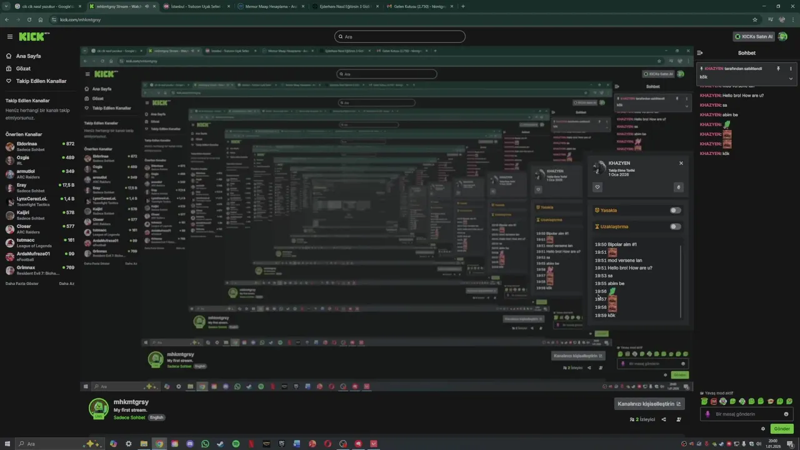The width and height of the screenshot is (800, 450).
Task: Switch to Gelen Kutusu Gmail tab
Action: tap(420, 6)
